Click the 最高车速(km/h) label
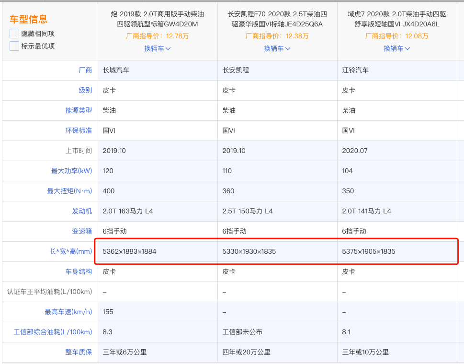Image resolution: width=464 pixels, height=364 pixels. (68, 312)
